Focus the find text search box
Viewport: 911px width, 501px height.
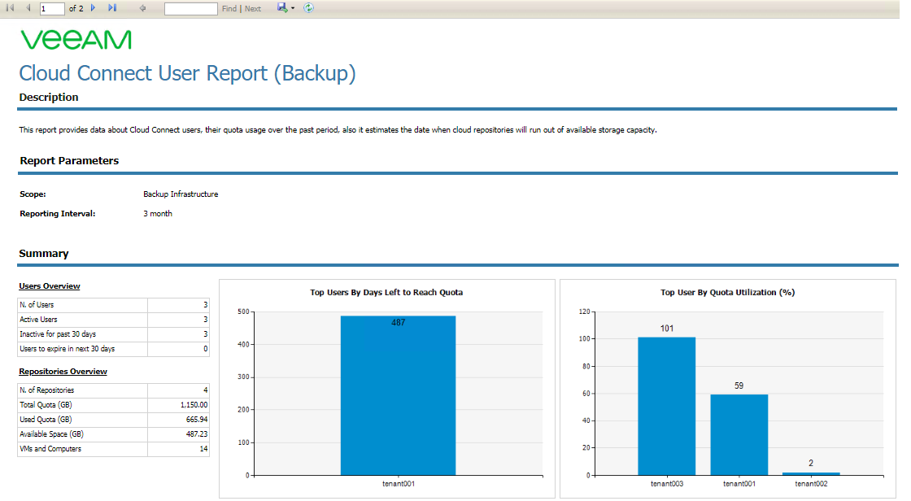[190, 9]
